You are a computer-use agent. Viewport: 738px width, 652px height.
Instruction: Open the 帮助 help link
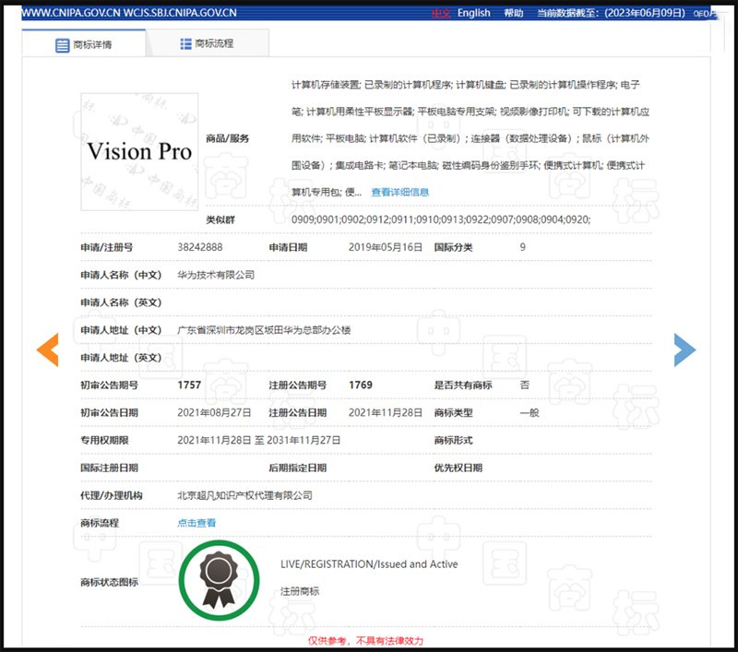pos(514,13)
